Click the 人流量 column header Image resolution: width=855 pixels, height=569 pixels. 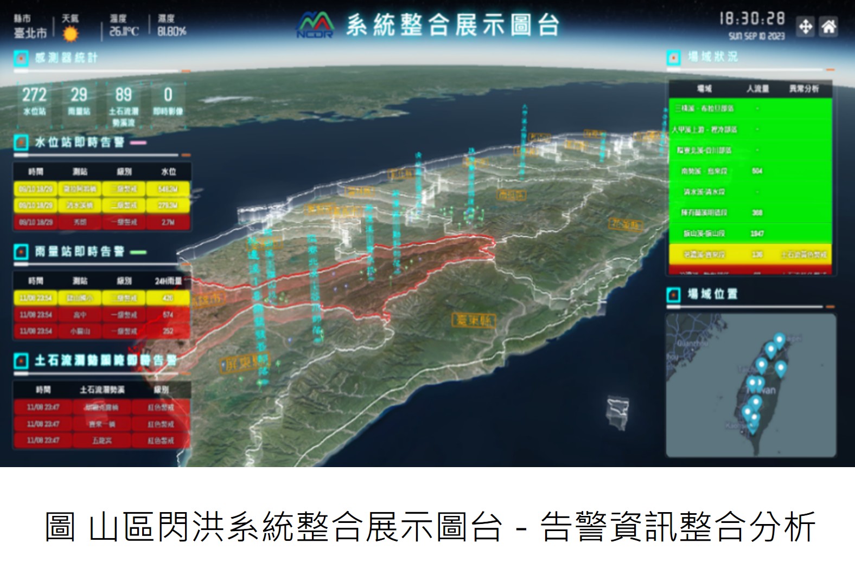pos(757,88)
